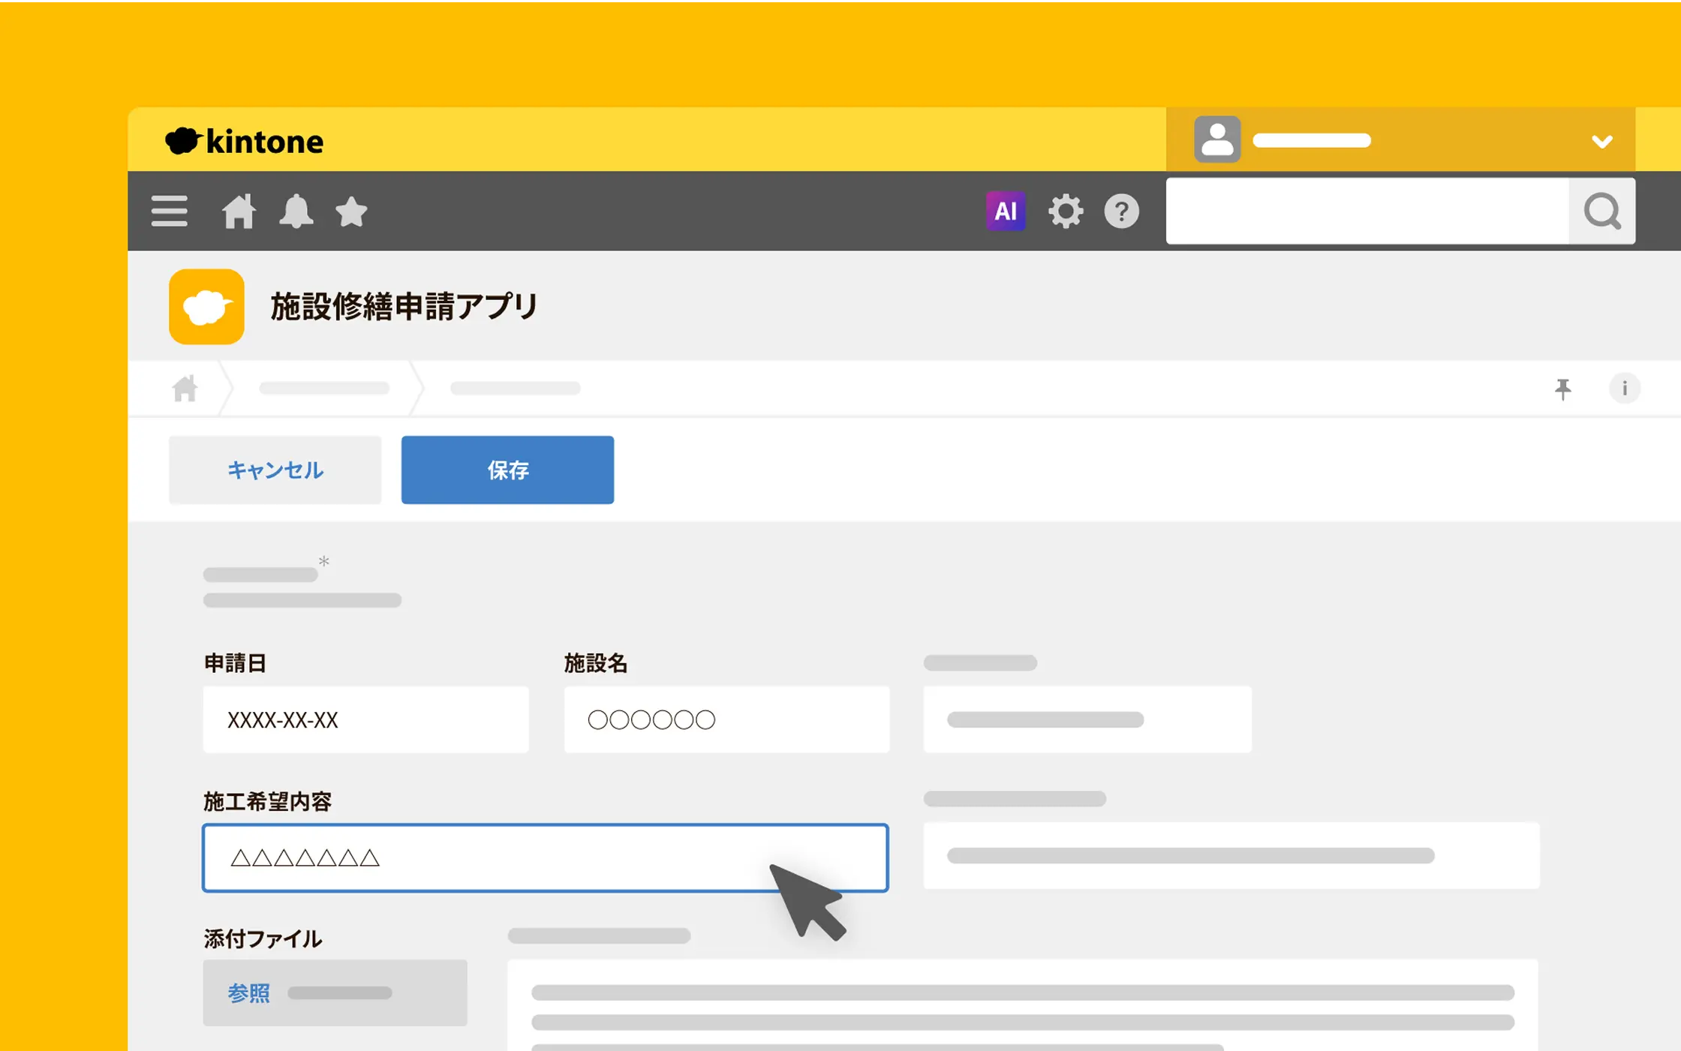
Task: Pin this app with the pushpin icon
Action: [1563, 389]
